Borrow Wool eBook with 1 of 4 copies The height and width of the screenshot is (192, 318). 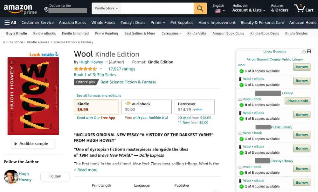pyautogui.click(x=301, y=182)
